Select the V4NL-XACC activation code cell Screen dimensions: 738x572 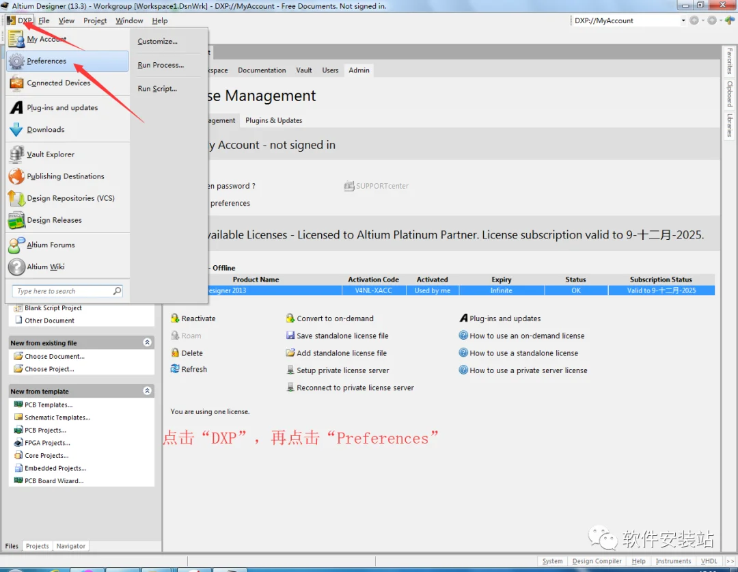tap(373, 290)
